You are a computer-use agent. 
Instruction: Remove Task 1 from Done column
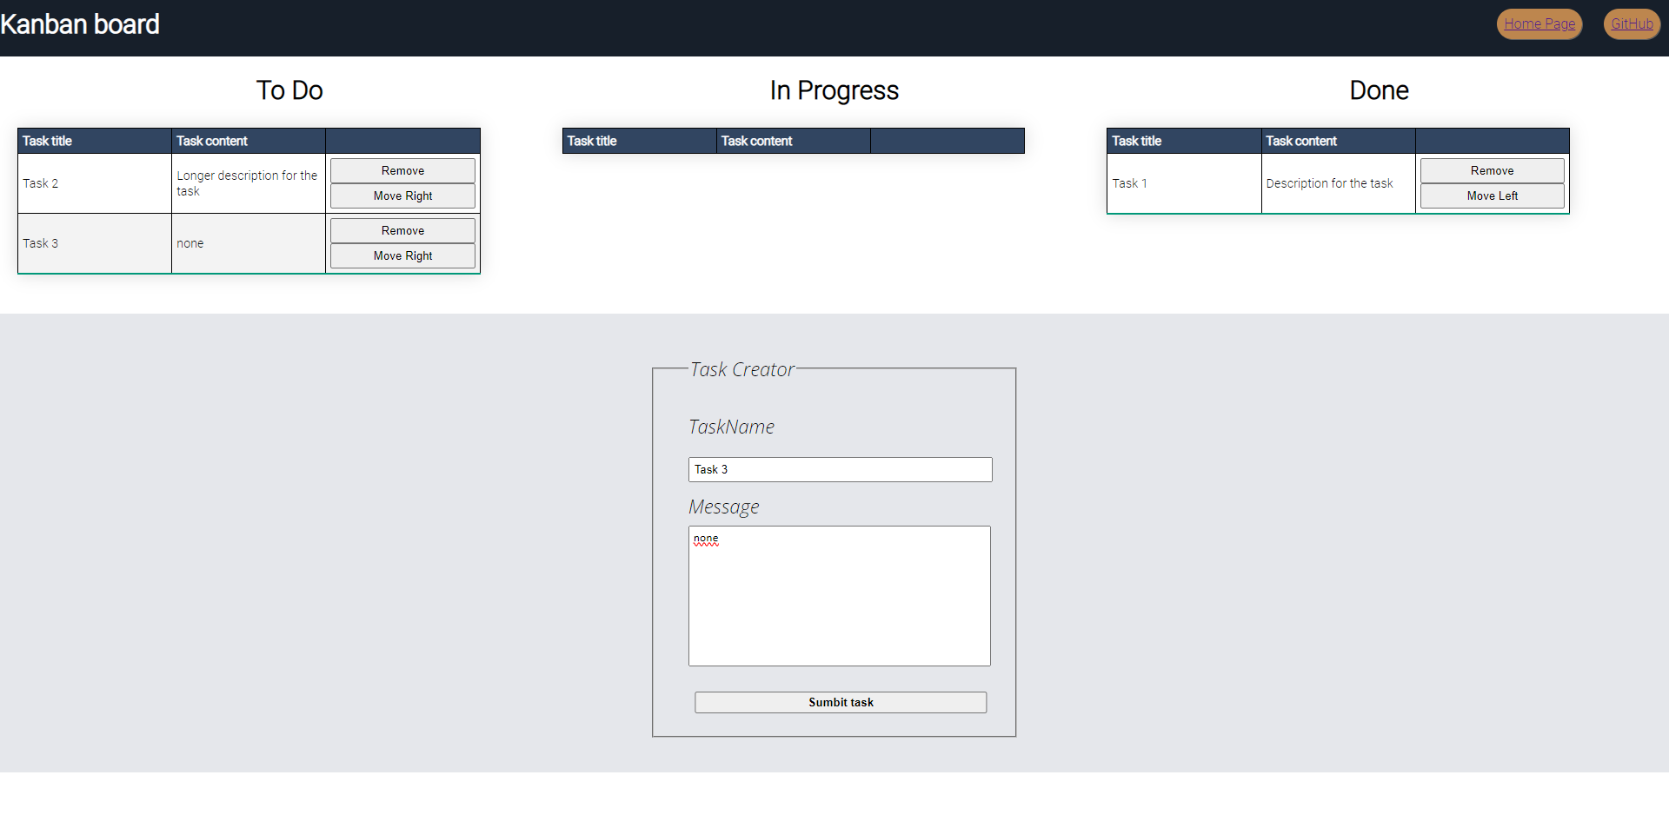coord(1492,170)
